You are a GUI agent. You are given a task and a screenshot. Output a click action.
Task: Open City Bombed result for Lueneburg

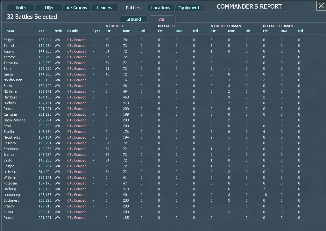point(77,195)
